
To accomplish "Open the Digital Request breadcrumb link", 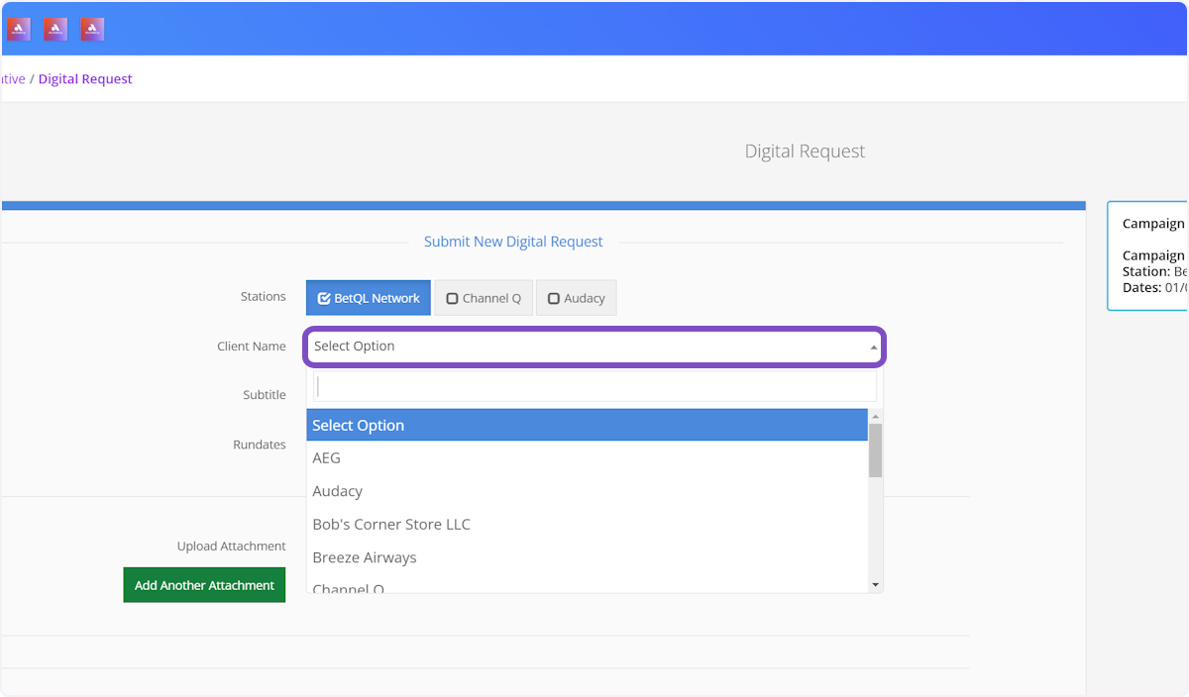I will click(85, 79).
